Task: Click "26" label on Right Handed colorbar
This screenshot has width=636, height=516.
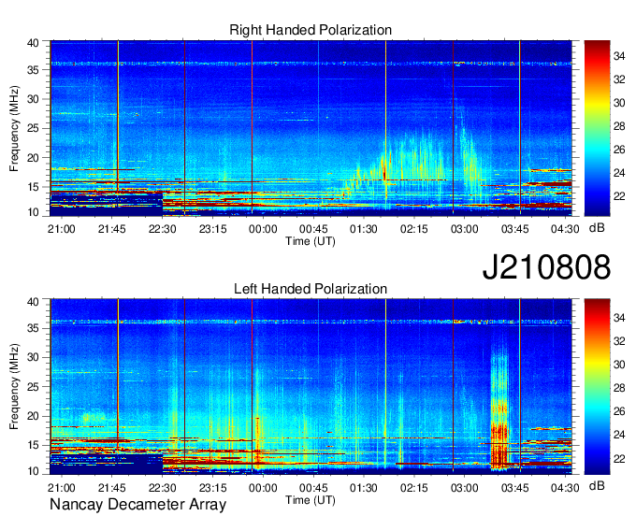Action: click(x=619, y=150)
